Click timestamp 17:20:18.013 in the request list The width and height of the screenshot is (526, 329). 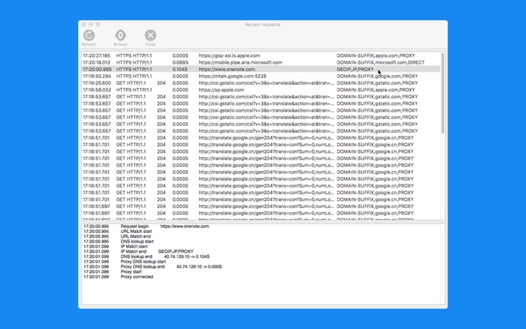click(x=96, y=63)
